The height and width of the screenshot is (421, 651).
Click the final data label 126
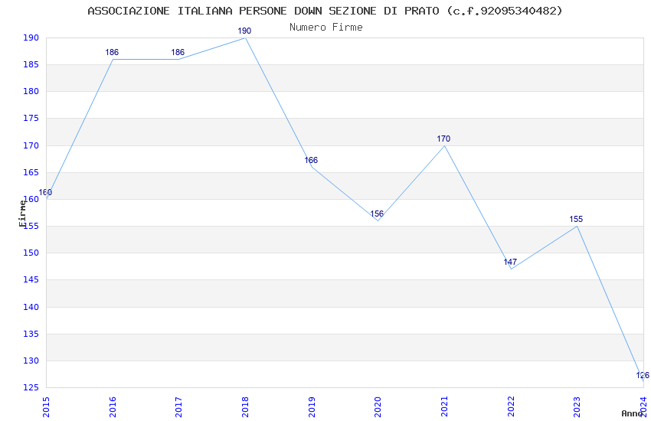click(643, 375)
